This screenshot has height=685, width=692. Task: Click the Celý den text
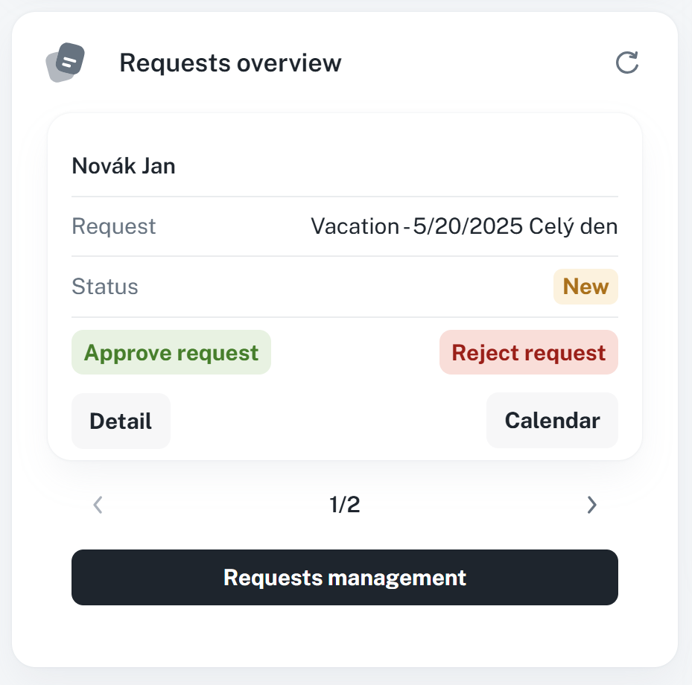click(574, 226)
